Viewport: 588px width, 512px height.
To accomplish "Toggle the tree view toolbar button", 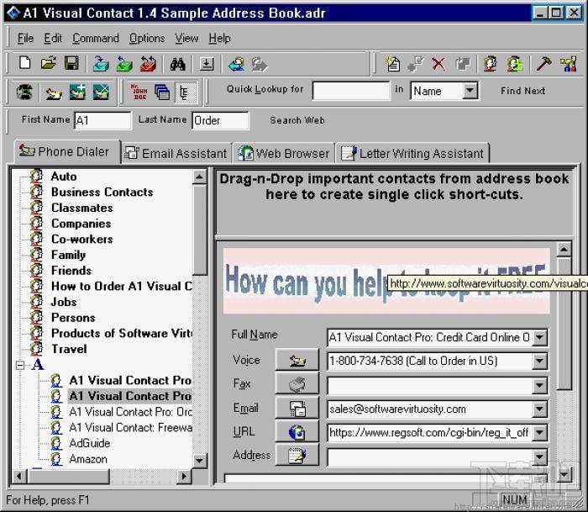I will click(186, 92).
